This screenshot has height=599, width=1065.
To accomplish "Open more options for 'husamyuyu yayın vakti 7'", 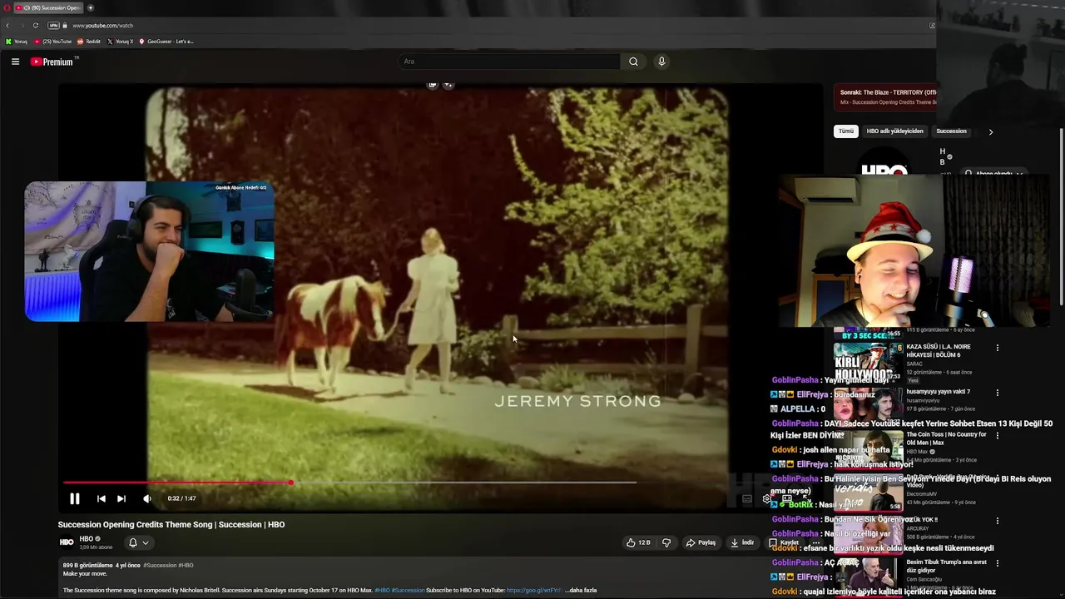I will 998,392.
